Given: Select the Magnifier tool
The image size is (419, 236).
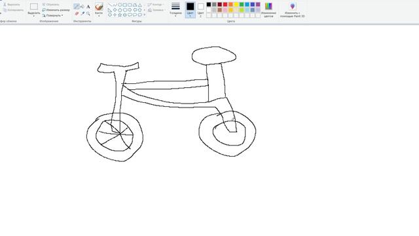Looking at the screenshot, I should tap(88, 13).
